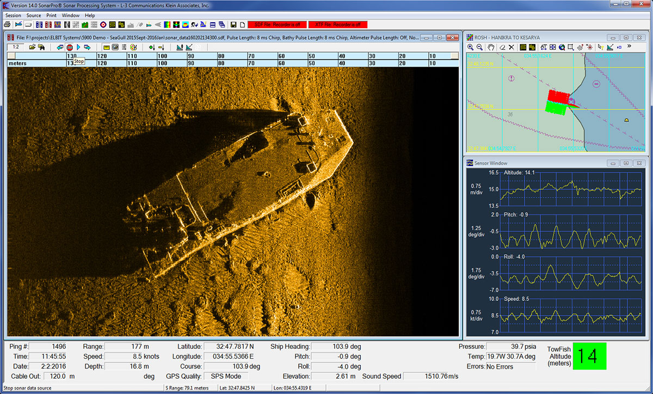Expand chart toolbar overflow chevron
This screenshot has width=653, height=394.
click(x=630, y=47)
